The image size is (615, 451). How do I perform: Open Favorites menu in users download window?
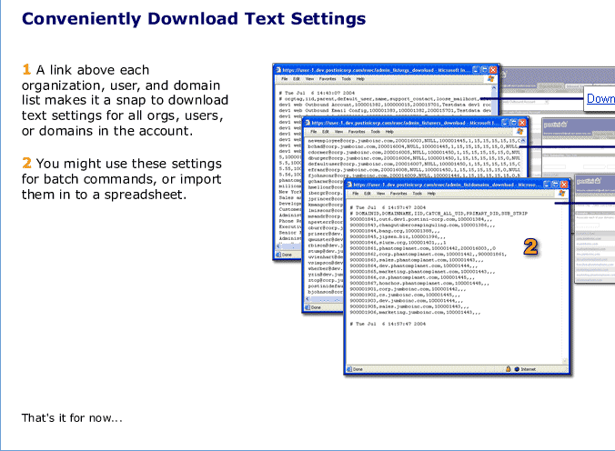point(356,132)
